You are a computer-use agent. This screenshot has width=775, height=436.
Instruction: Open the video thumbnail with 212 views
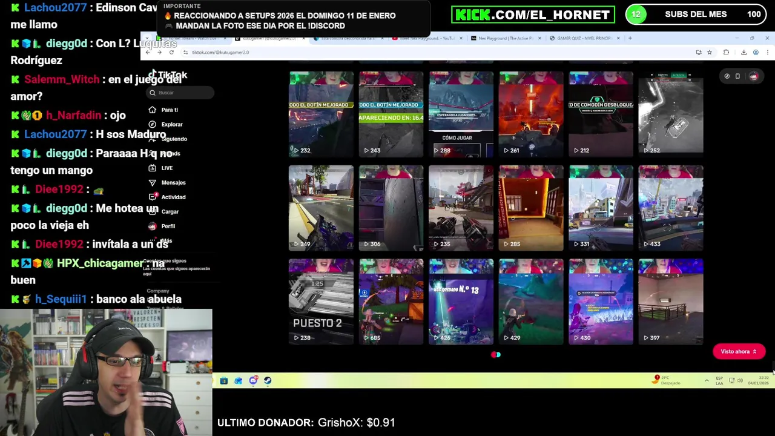601,113
